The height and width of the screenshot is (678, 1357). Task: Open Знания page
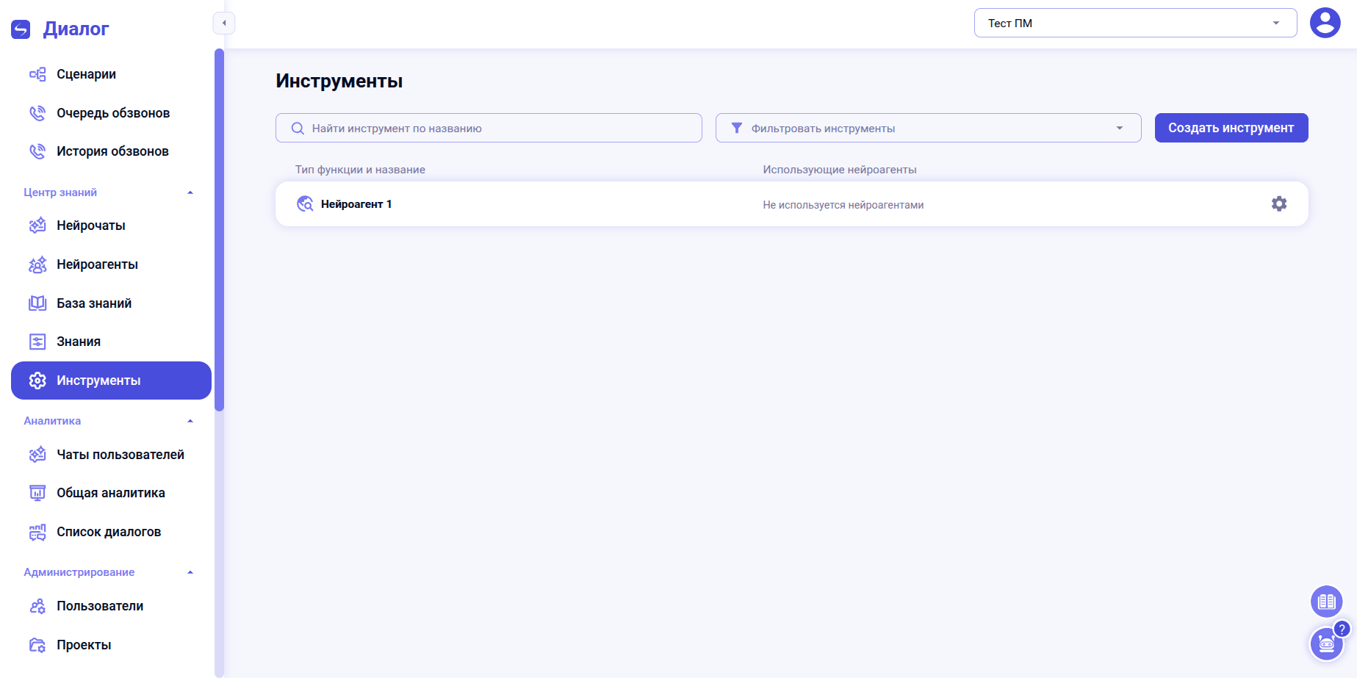(x=111, y=342)
